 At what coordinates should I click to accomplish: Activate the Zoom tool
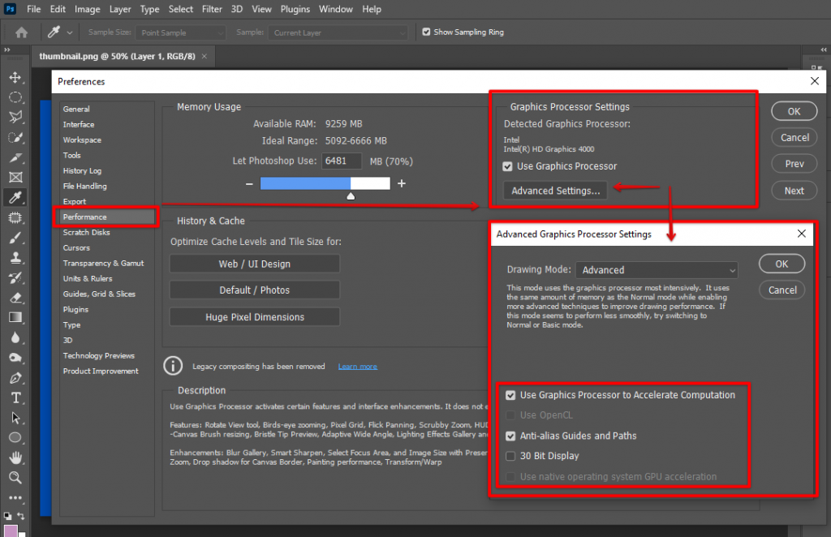tap(15, 478)
